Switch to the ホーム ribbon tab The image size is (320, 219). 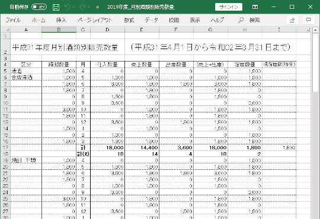39,20
